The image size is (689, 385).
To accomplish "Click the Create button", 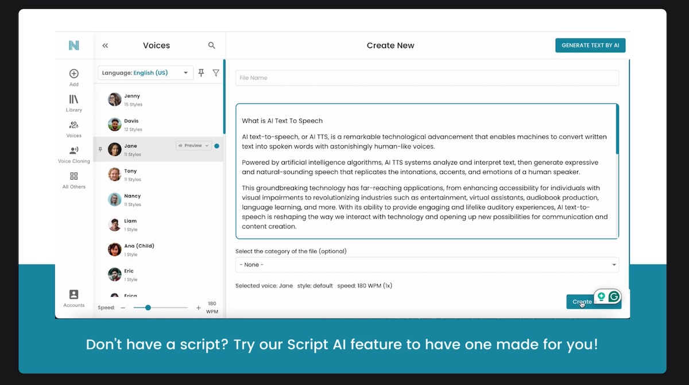I will pyautogui.click(x=580, y=302).
